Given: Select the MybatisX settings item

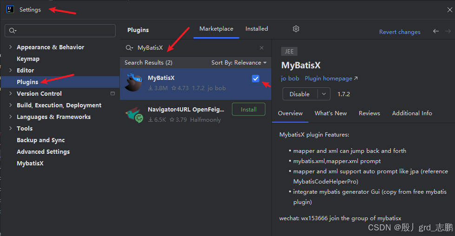Looking at the screenshot, I should click(30, 163).
